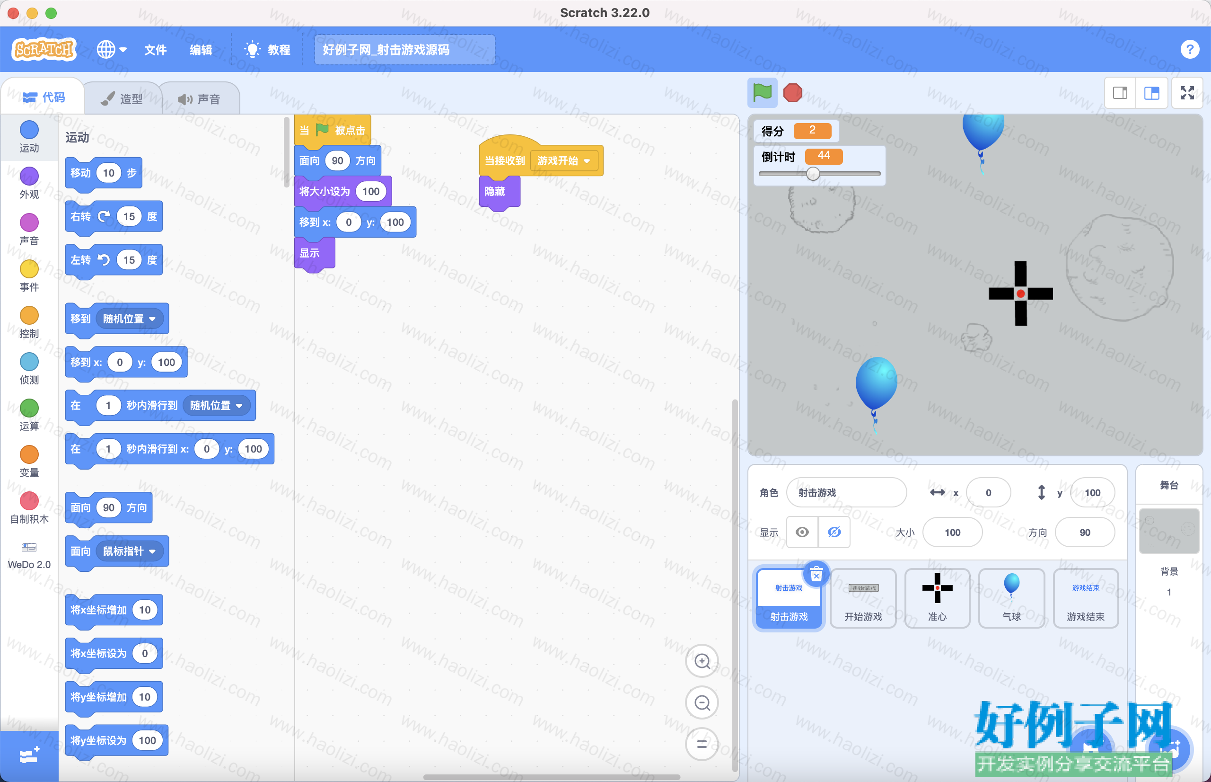
Task: Switch to the 造型 costumes tab
Action: 122,98
